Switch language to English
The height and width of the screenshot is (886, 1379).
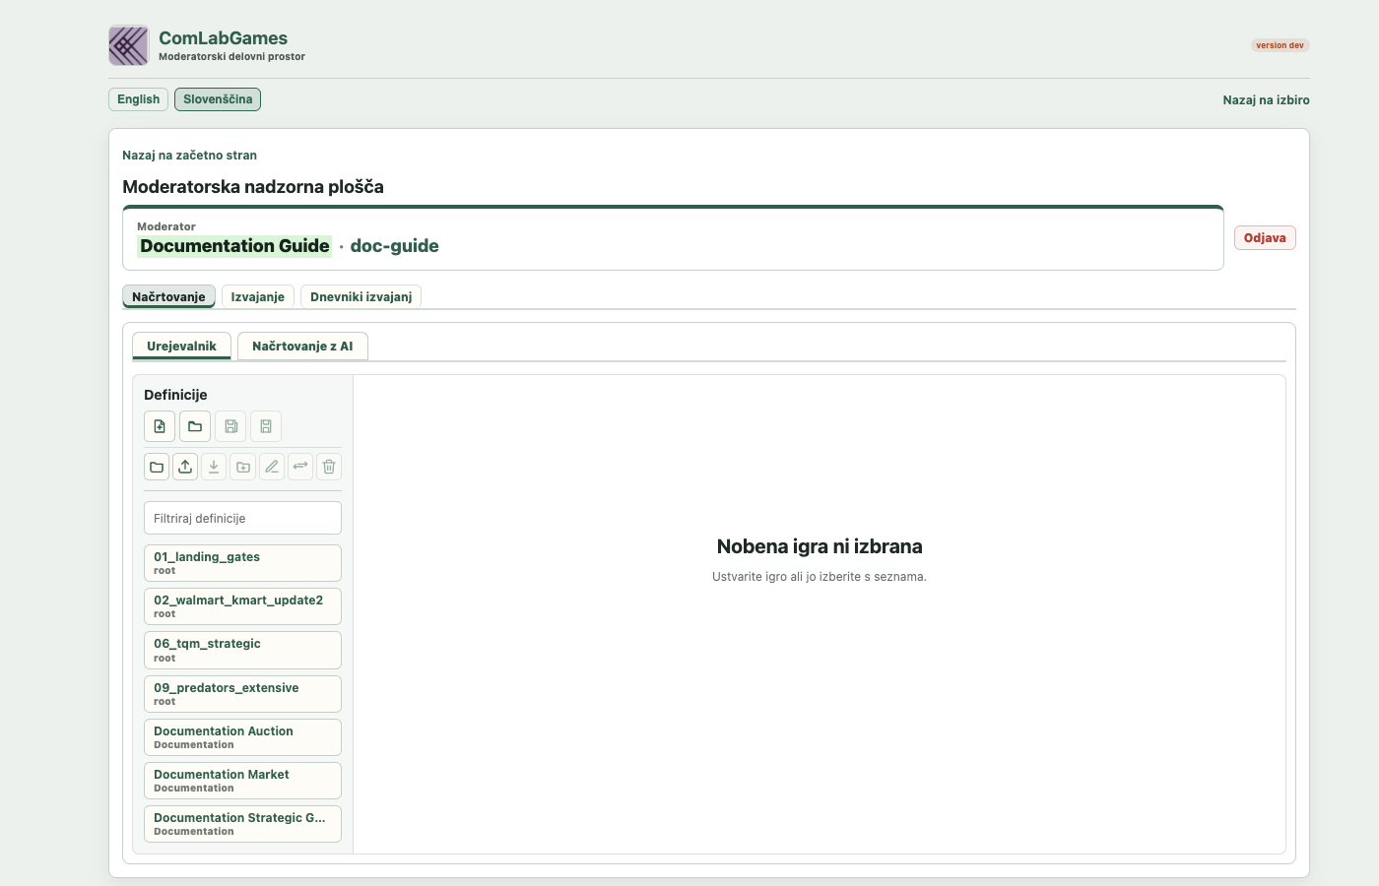coord(138,99)
